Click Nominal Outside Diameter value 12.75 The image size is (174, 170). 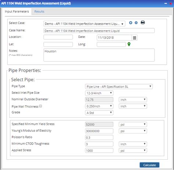pos(99,100)
